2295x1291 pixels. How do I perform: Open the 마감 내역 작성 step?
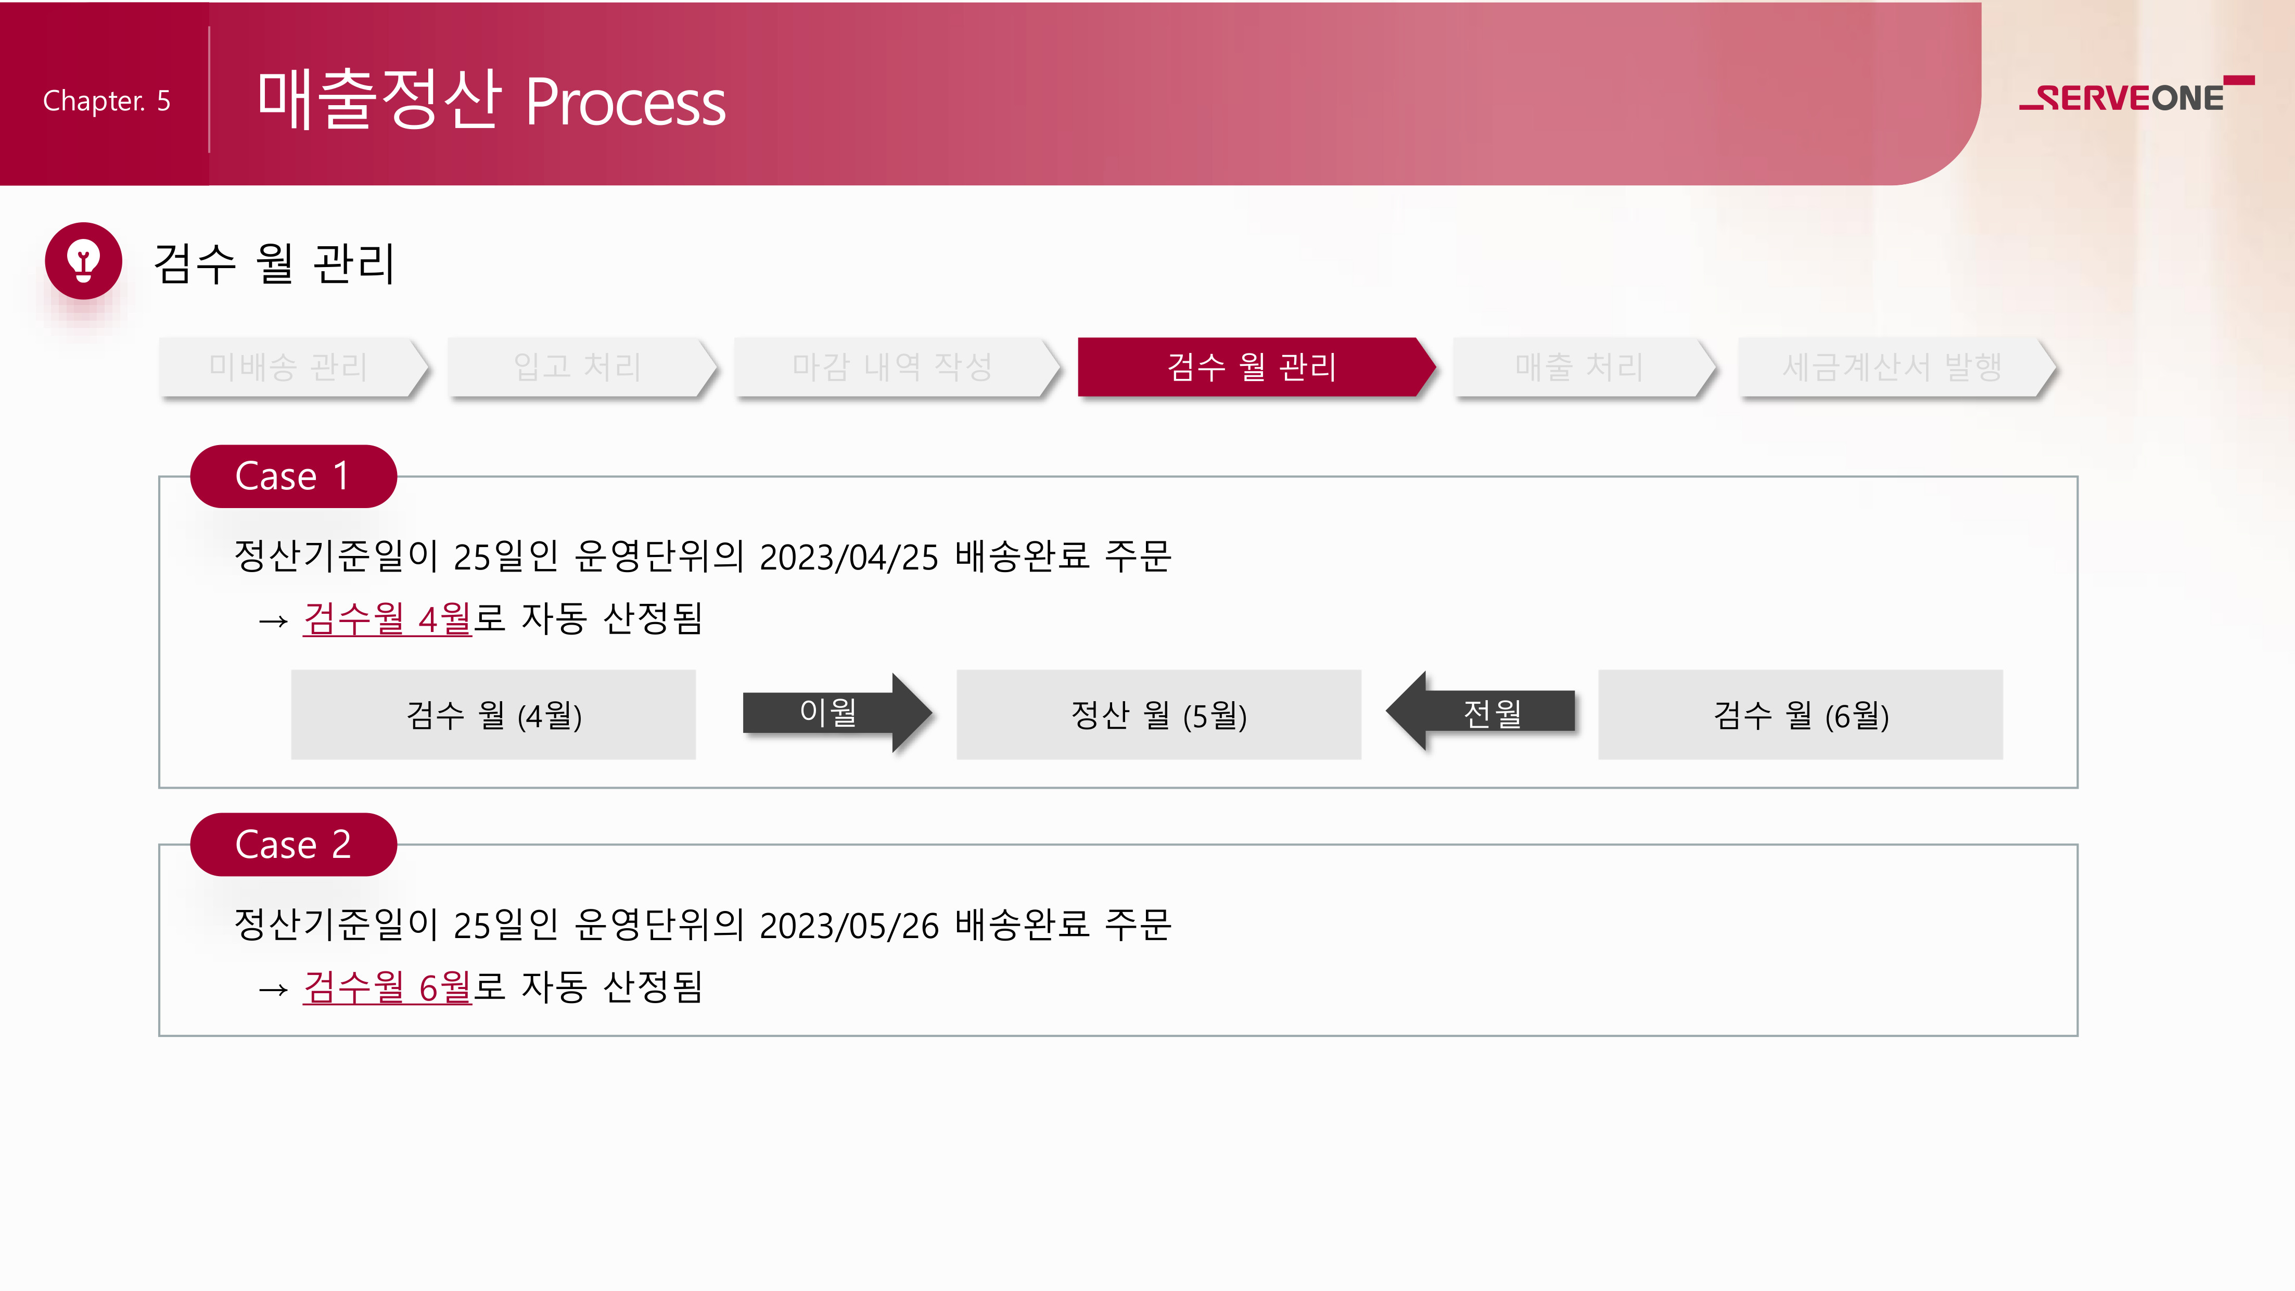[x=892, y=366]
